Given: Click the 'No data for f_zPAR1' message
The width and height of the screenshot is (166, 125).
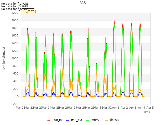Looking at the screenshot, I should tap(15, 4).
